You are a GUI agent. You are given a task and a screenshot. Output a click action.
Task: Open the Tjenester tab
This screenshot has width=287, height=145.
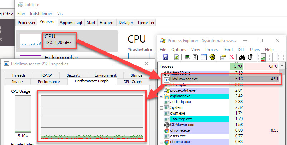146,22
